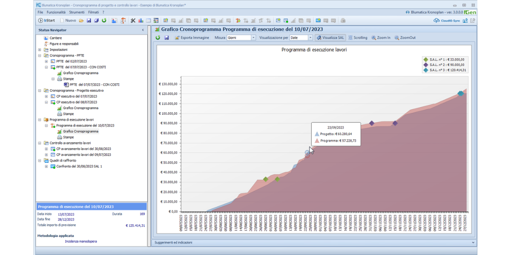This screenshot has width=511, height=255.
Task: Click the open folder icon beside Nuovo
Action: pos(81,20)
